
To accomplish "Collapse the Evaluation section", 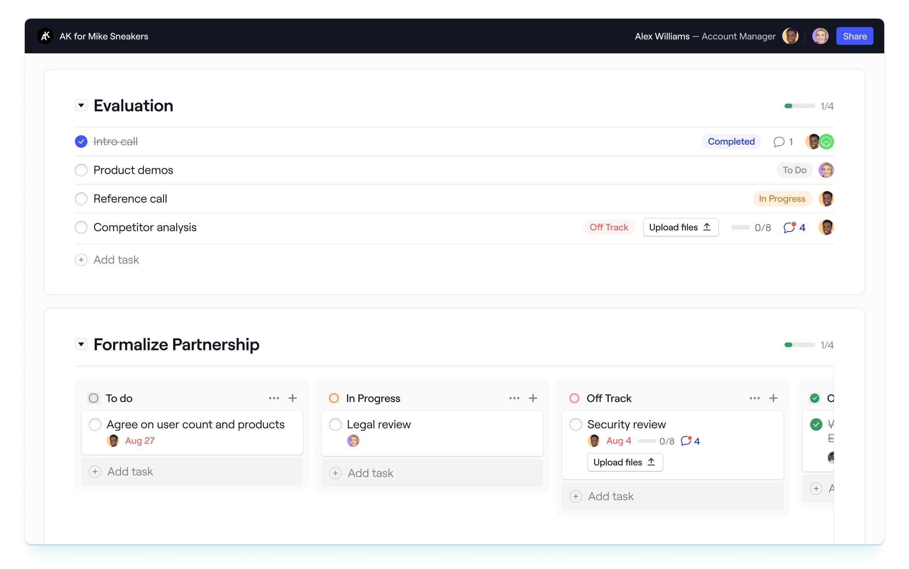I will [x=81, y=105].
